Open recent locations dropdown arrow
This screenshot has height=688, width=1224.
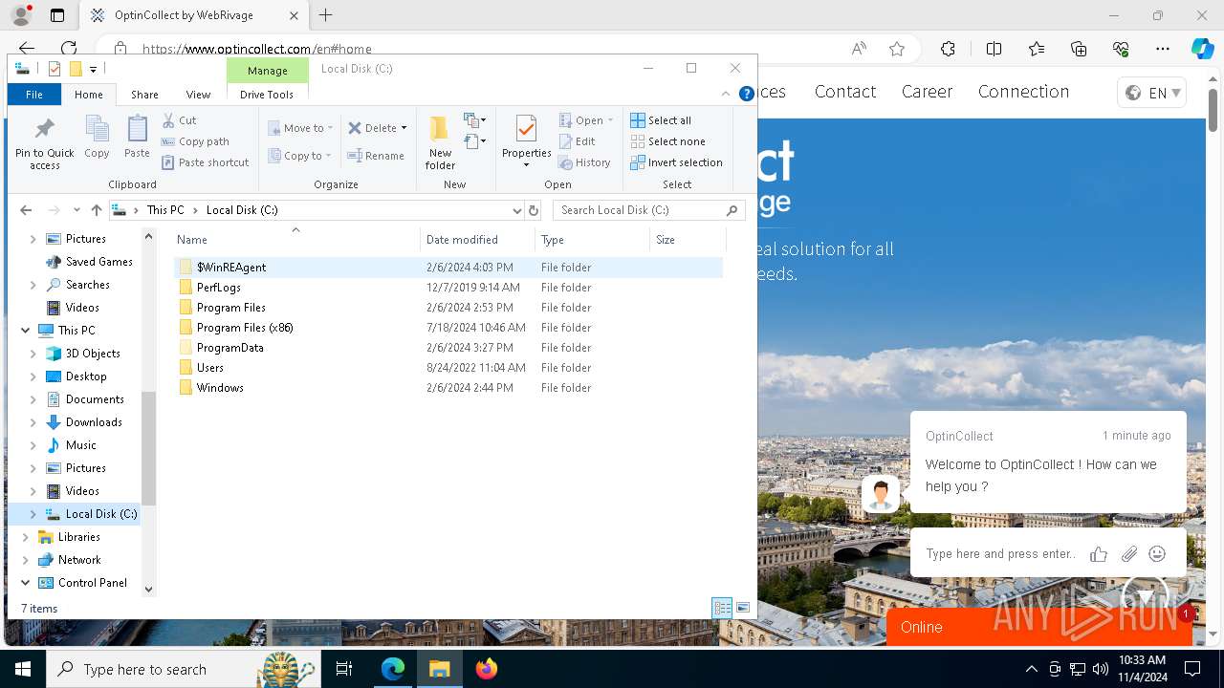[76, 210]
